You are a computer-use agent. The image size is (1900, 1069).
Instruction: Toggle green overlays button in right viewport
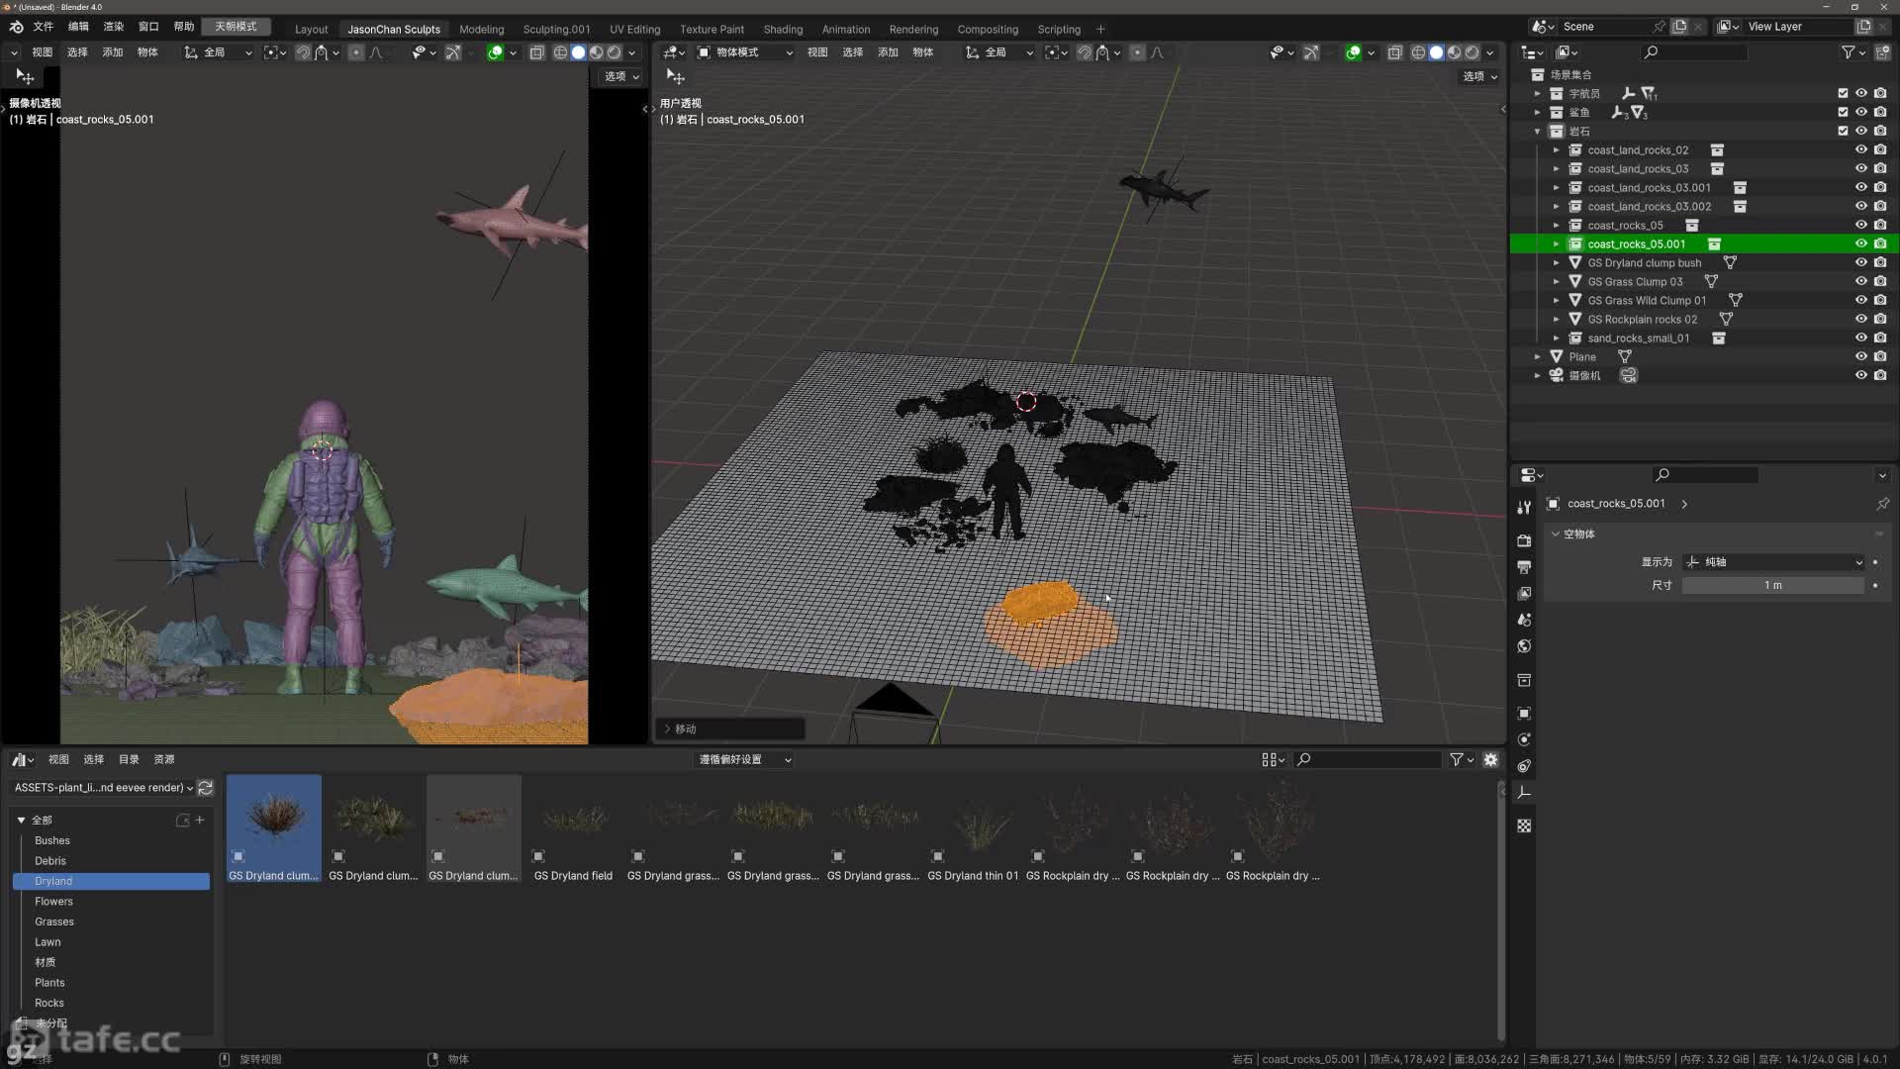tap(1353, 52)
